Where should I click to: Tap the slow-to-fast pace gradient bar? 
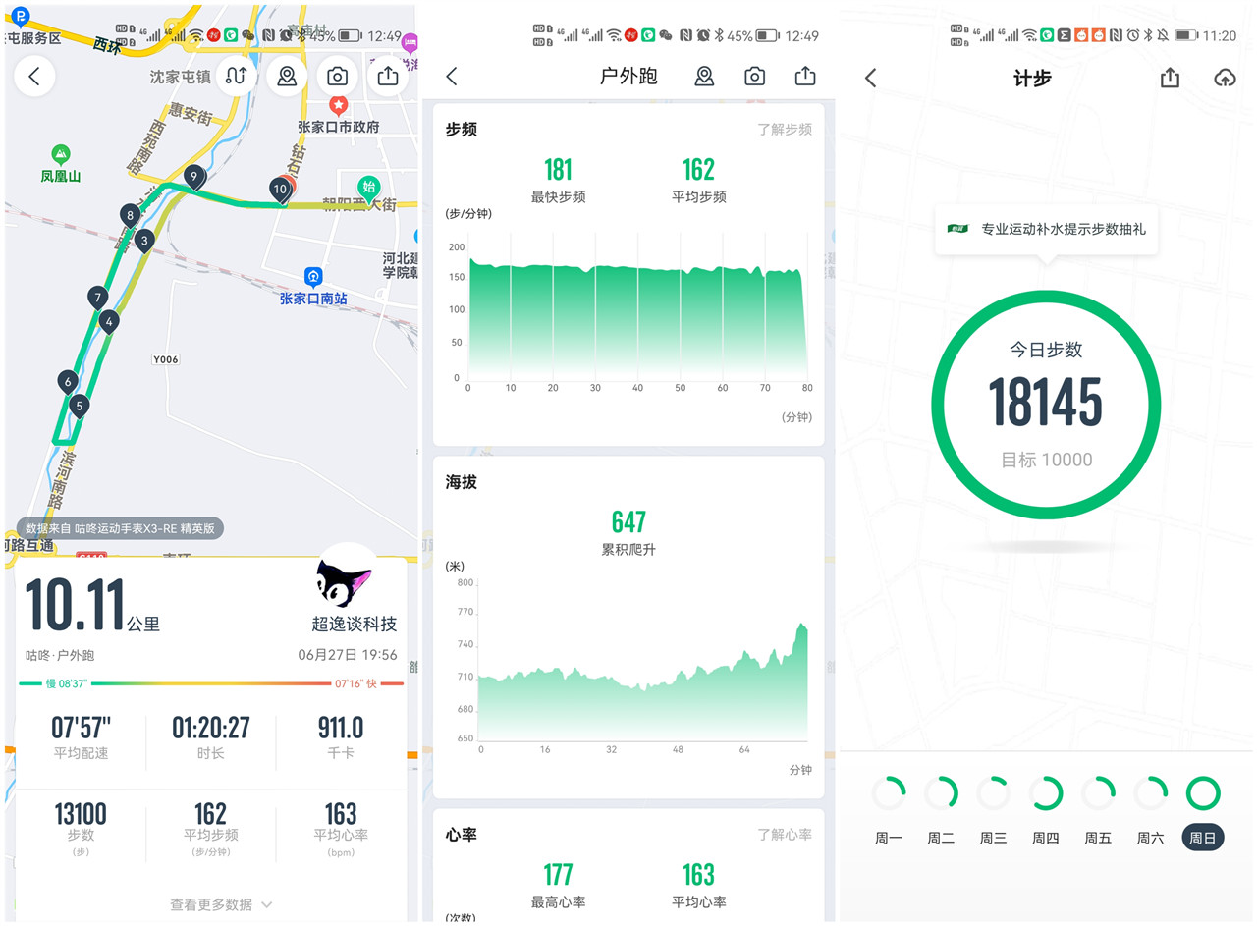coord(211,683)
